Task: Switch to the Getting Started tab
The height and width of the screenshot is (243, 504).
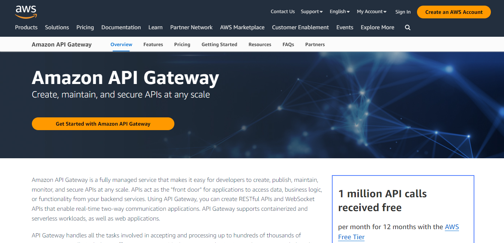Action: [x=219, y=44]
